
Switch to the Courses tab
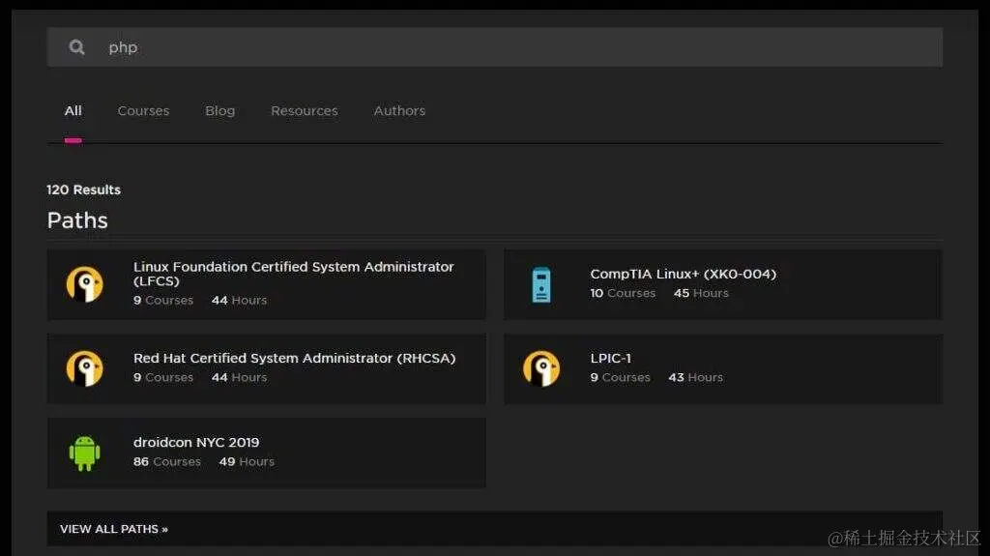[x=143, y=110]
